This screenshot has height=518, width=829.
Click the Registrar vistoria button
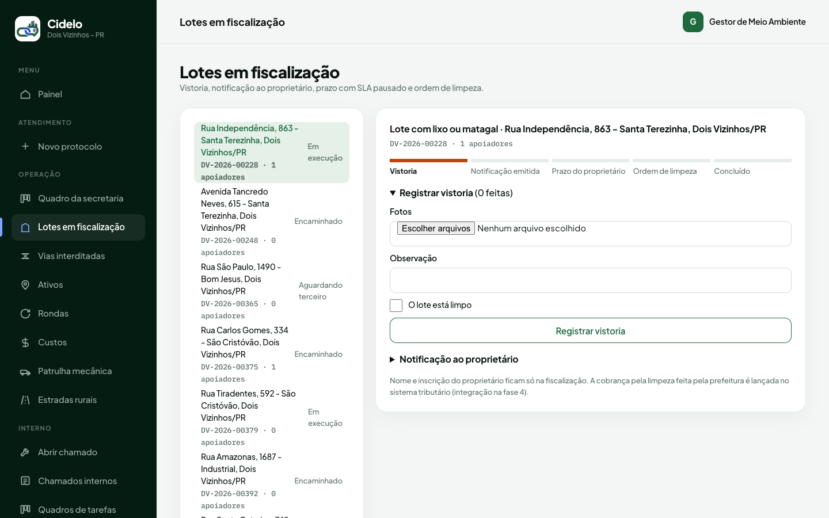591,330
